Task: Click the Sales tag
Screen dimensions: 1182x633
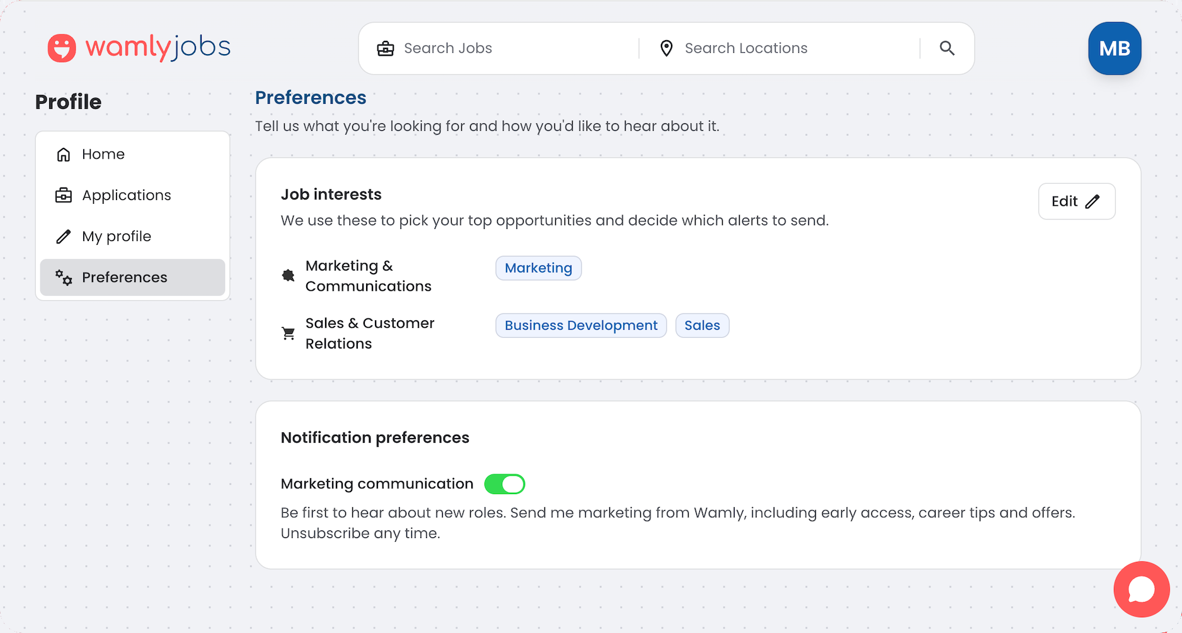Action: click(x=703, y=325)
